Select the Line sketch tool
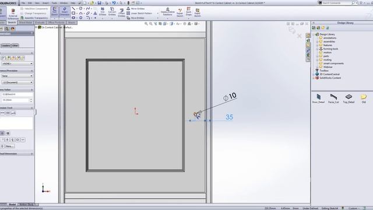The height and width of the screenshot is (210, 373). click(73, 9)
